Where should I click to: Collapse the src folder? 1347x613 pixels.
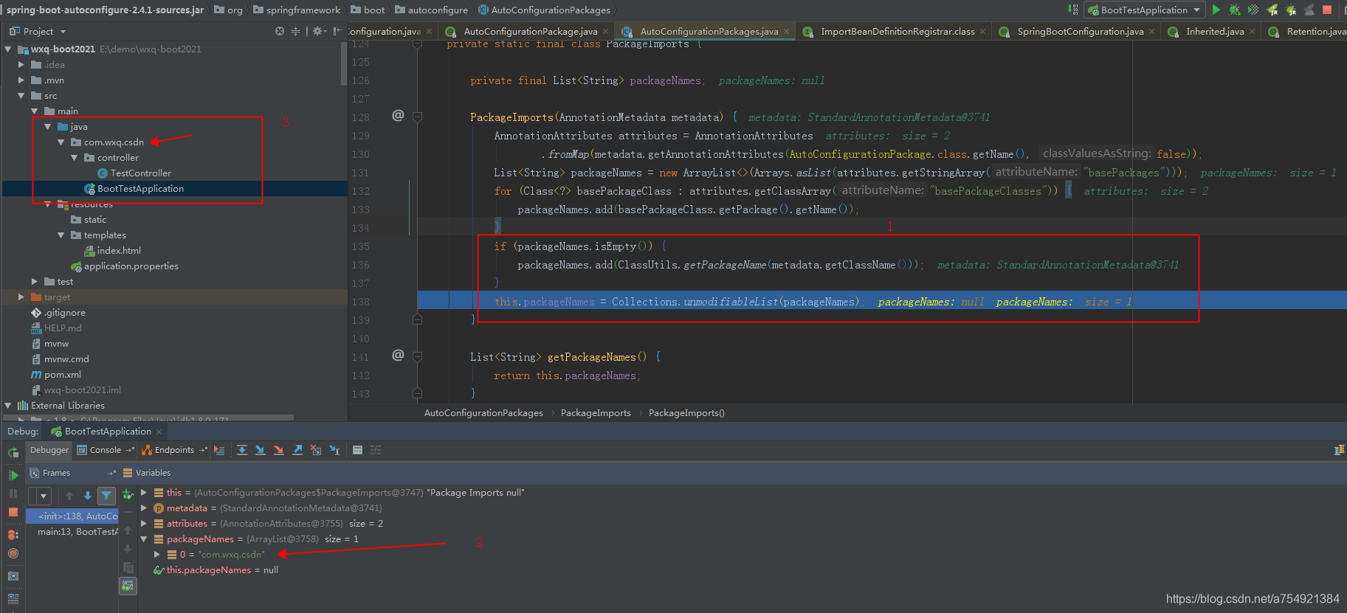pyautogui.click(x=21, y=96)
